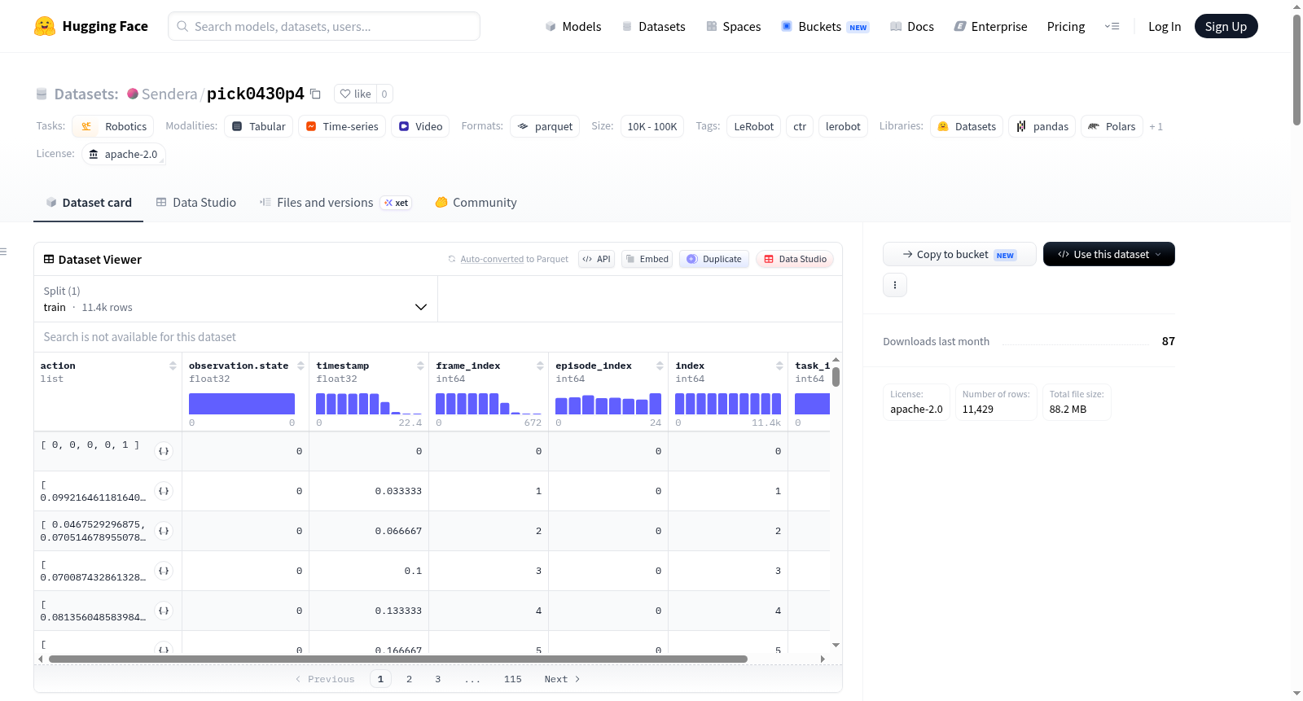
Task: Click the timestamp histogram filter
Action: [x=369, y=404]
